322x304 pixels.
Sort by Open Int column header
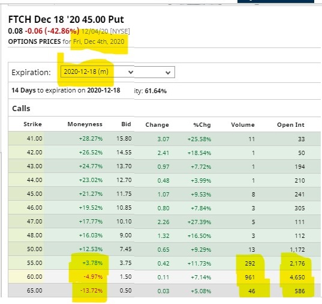[291, 125]
